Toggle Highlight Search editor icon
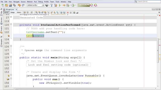 (45, 12)
